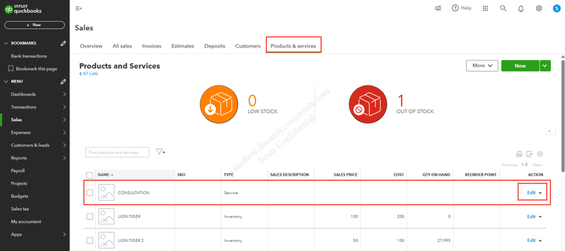
Task: Click the Low Stock orange icon
Action: (219, 105)
